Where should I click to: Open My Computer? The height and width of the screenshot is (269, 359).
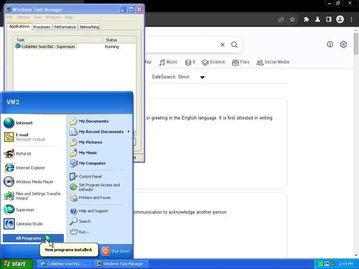coord(88,163)
